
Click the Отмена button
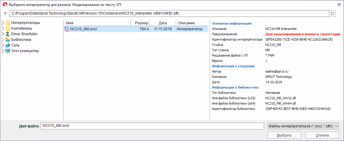pos(323,135)
